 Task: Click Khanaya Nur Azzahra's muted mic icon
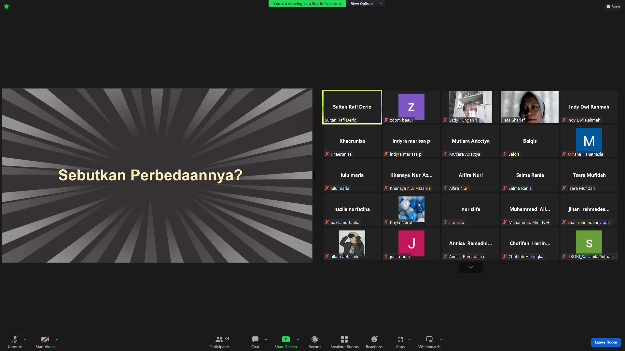click(386, 188)
